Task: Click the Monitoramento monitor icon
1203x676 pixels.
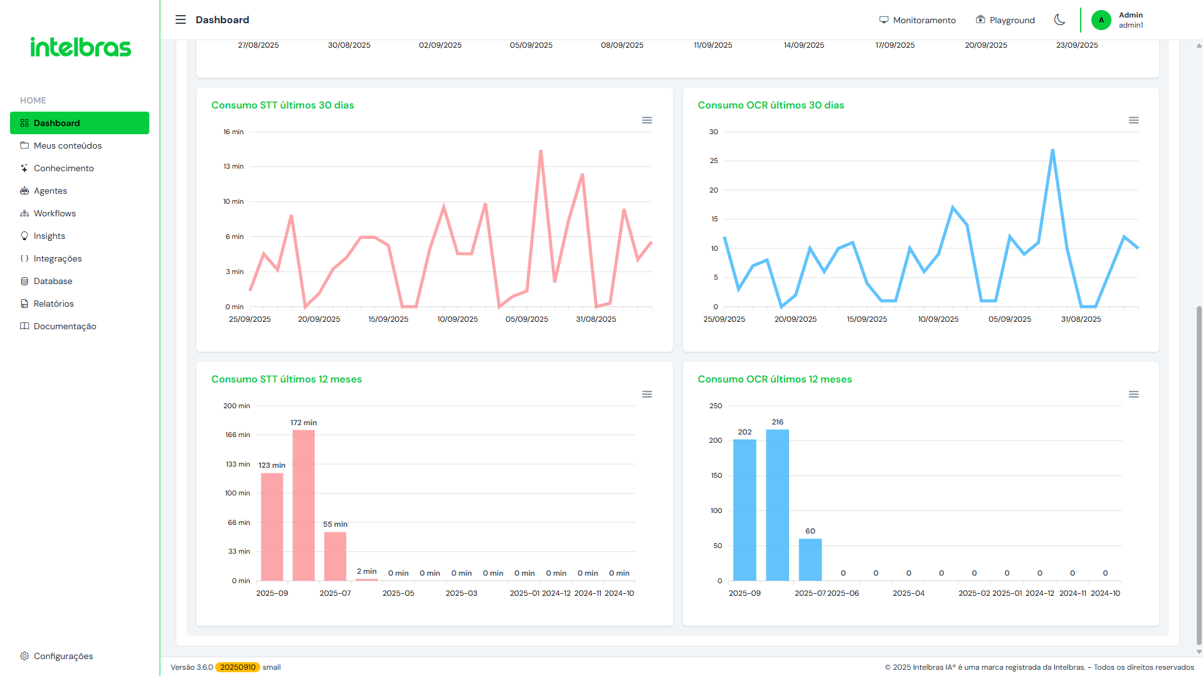Action: click(x=884, y=20)
